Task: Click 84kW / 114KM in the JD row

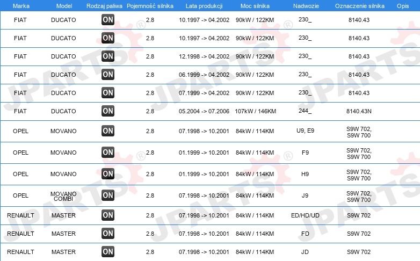Action: (255, 252)
